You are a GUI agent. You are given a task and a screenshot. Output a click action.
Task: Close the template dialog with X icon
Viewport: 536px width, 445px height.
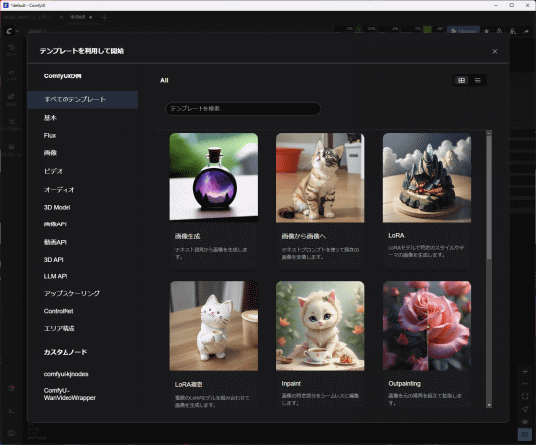[x=494, y=51]
